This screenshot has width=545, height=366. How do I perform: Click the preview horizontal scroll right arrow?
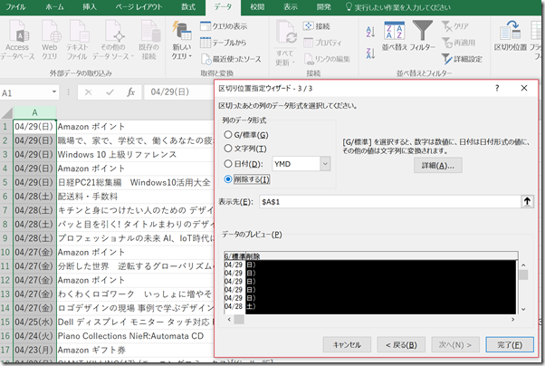click(x=512, y=320)
